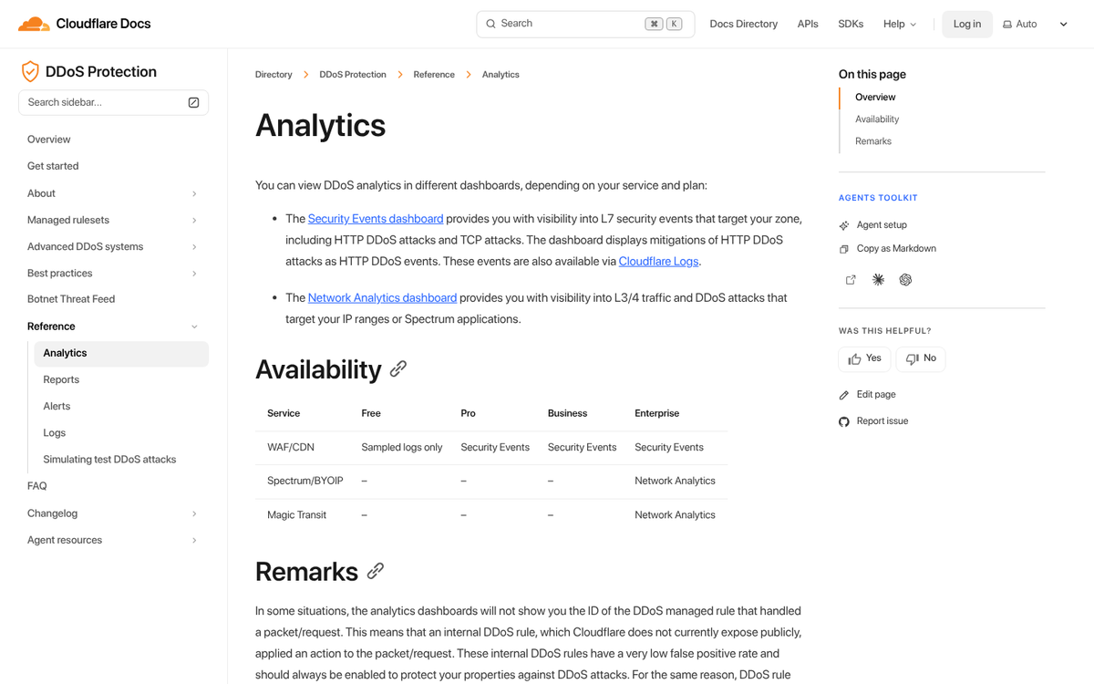Click the external link icon in Agents Toolkit
1094x684 pixels.
[x=851, y=280]
